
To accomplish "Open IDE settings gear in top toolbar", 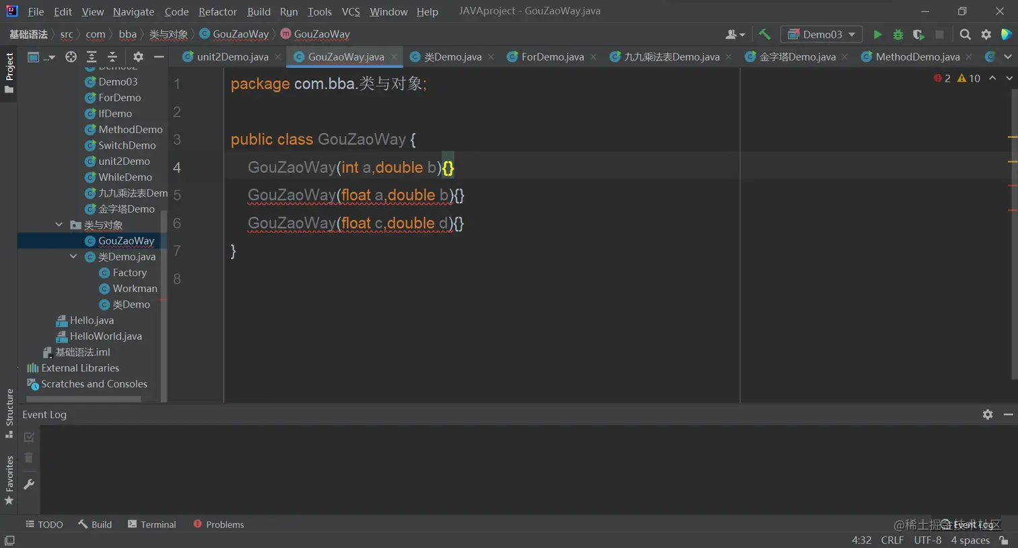I will (x=986, y=34).
